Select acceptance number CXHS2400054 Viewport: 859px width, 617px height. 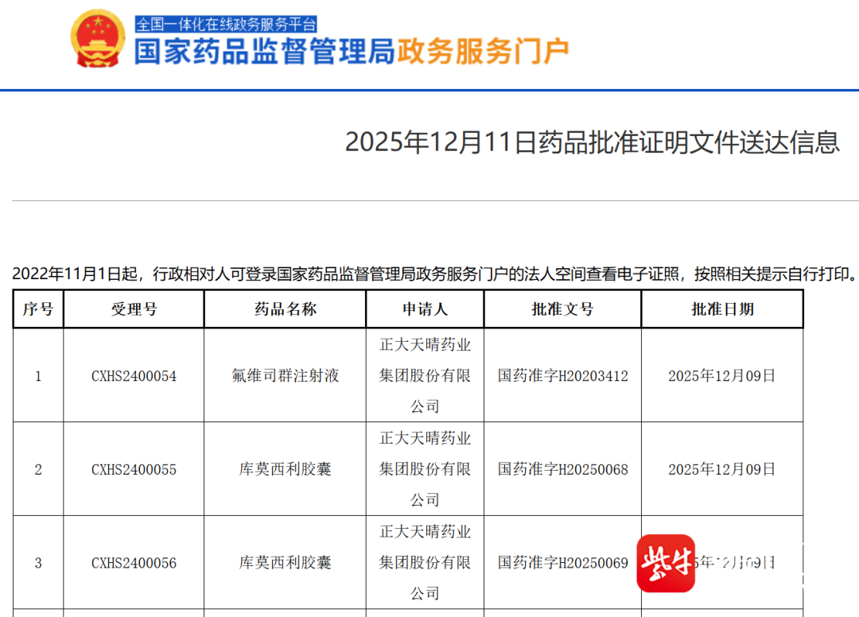(x=134, y=376)
